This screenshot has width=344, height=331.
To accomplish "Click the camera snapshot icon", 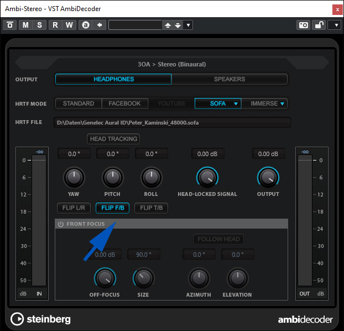I will tap(303, 25).
